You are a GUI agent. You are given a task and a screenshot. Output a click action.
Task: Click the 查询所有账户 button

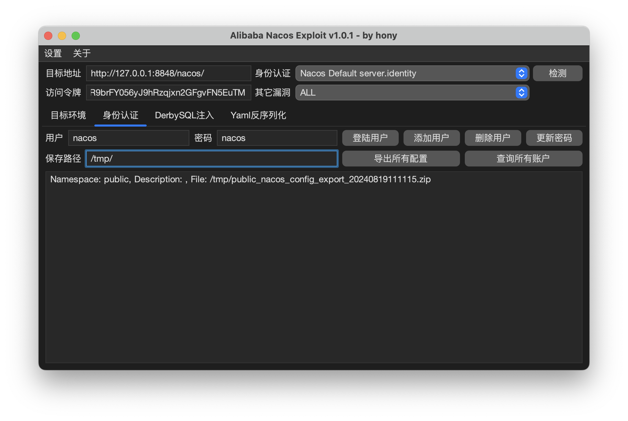523,159
